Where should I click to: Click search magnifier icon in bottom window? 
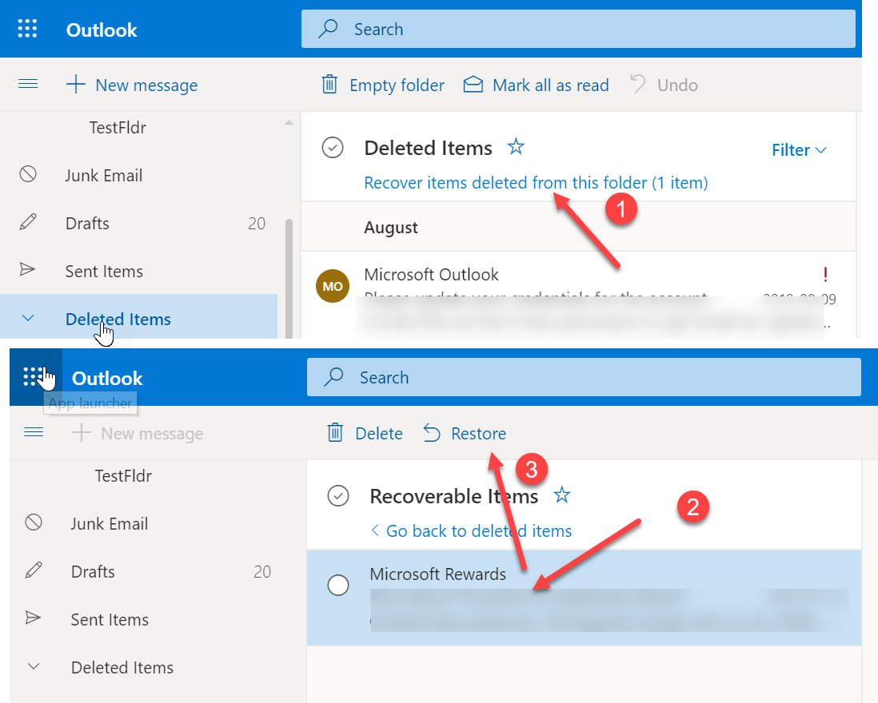333,377
